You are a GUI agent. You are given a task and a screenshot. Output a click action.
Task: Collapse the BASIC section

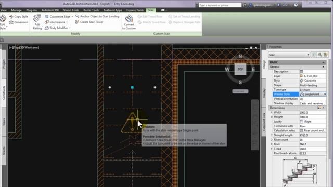[323, 62]
